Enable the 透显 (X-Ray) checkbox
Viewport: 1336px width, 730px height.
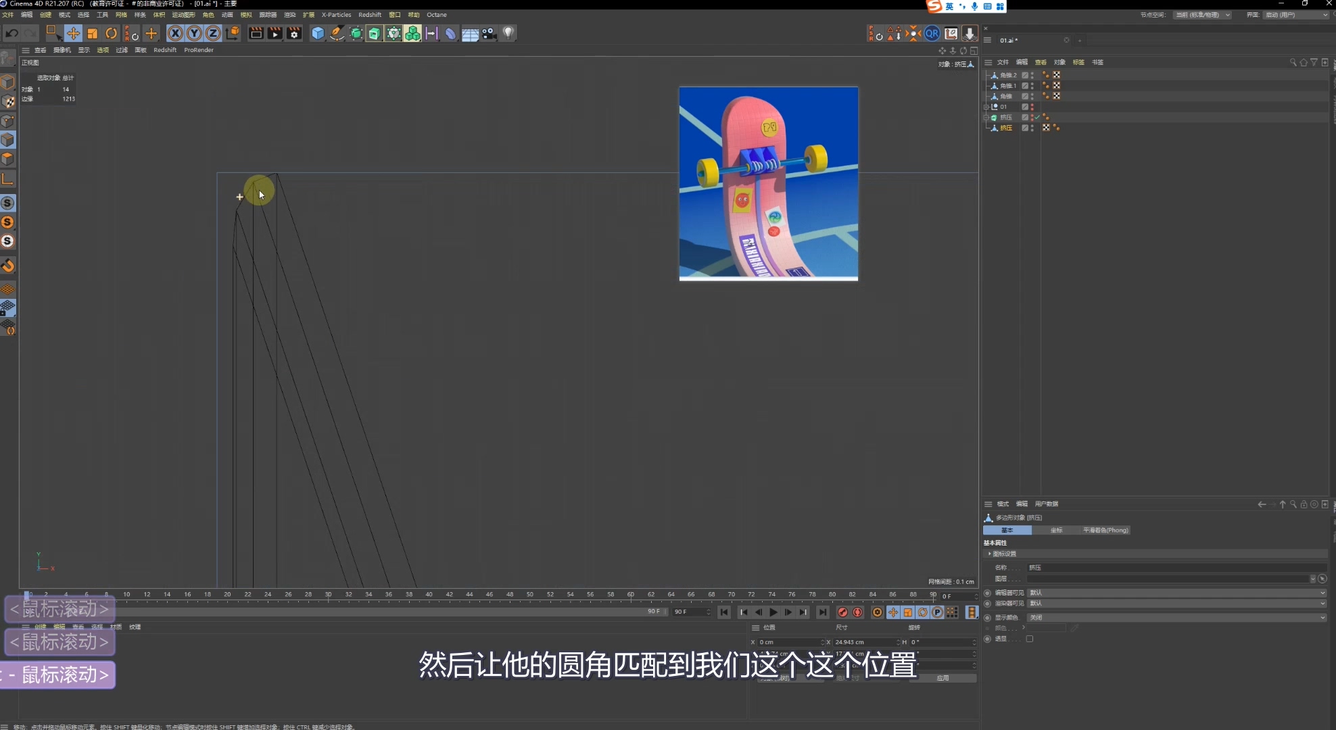pyautogui.click(x=1029, y=639)
